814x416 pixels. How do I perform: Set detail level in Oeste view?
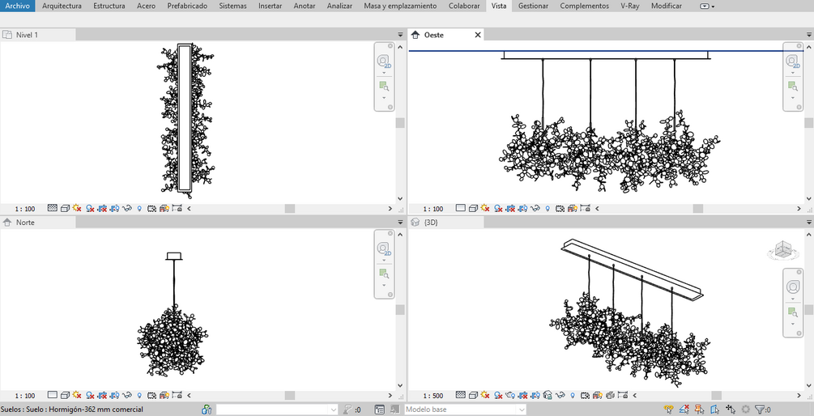461,208
